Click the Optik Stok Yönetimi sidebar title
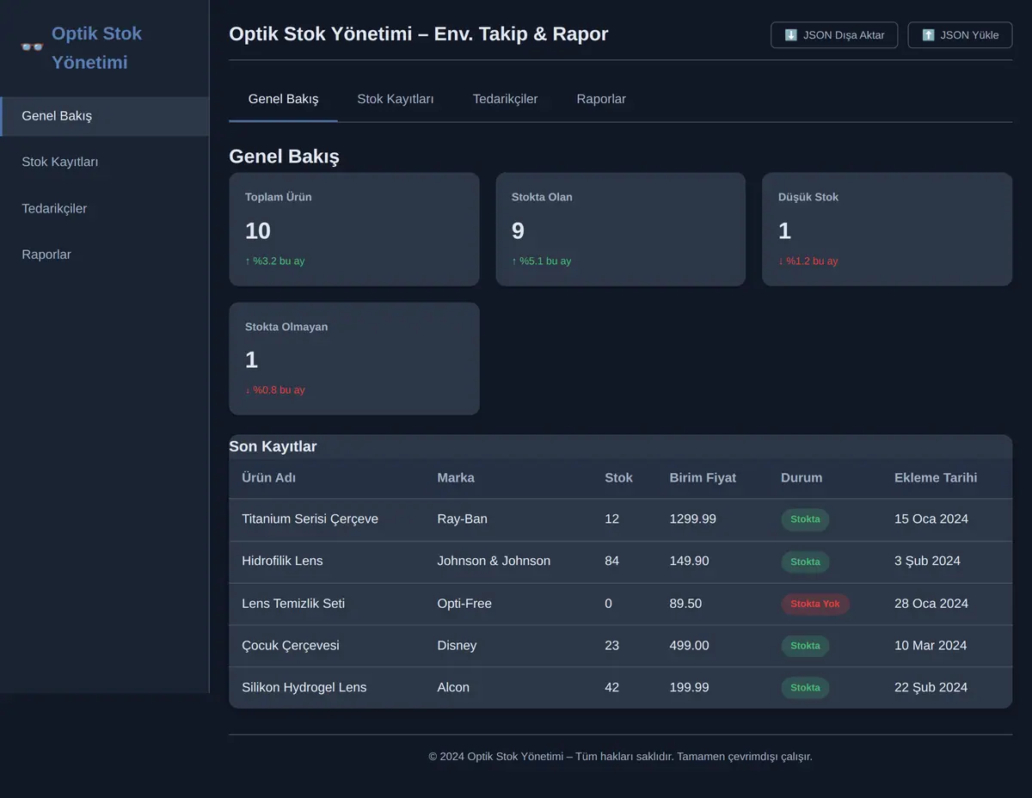The width and height of the screenshot is (1032, 798). [x=96, y=48]
